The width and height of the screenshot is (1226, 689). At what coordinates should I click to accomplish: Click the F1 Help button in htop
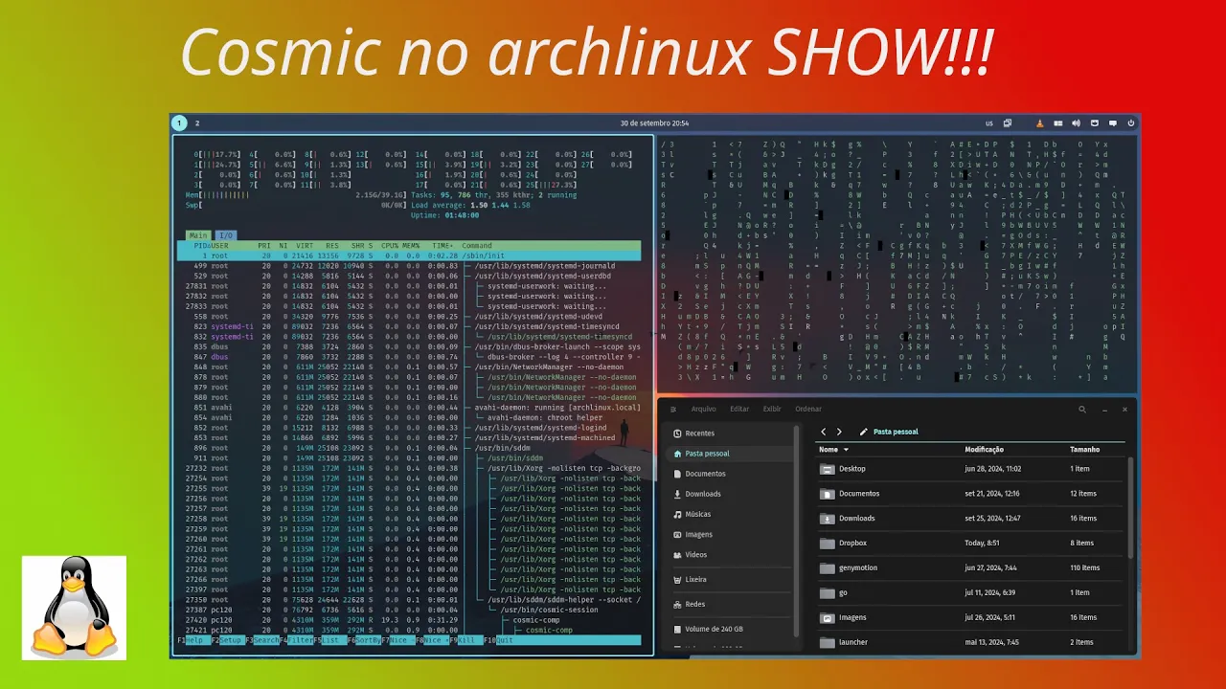tap(193, 640)
